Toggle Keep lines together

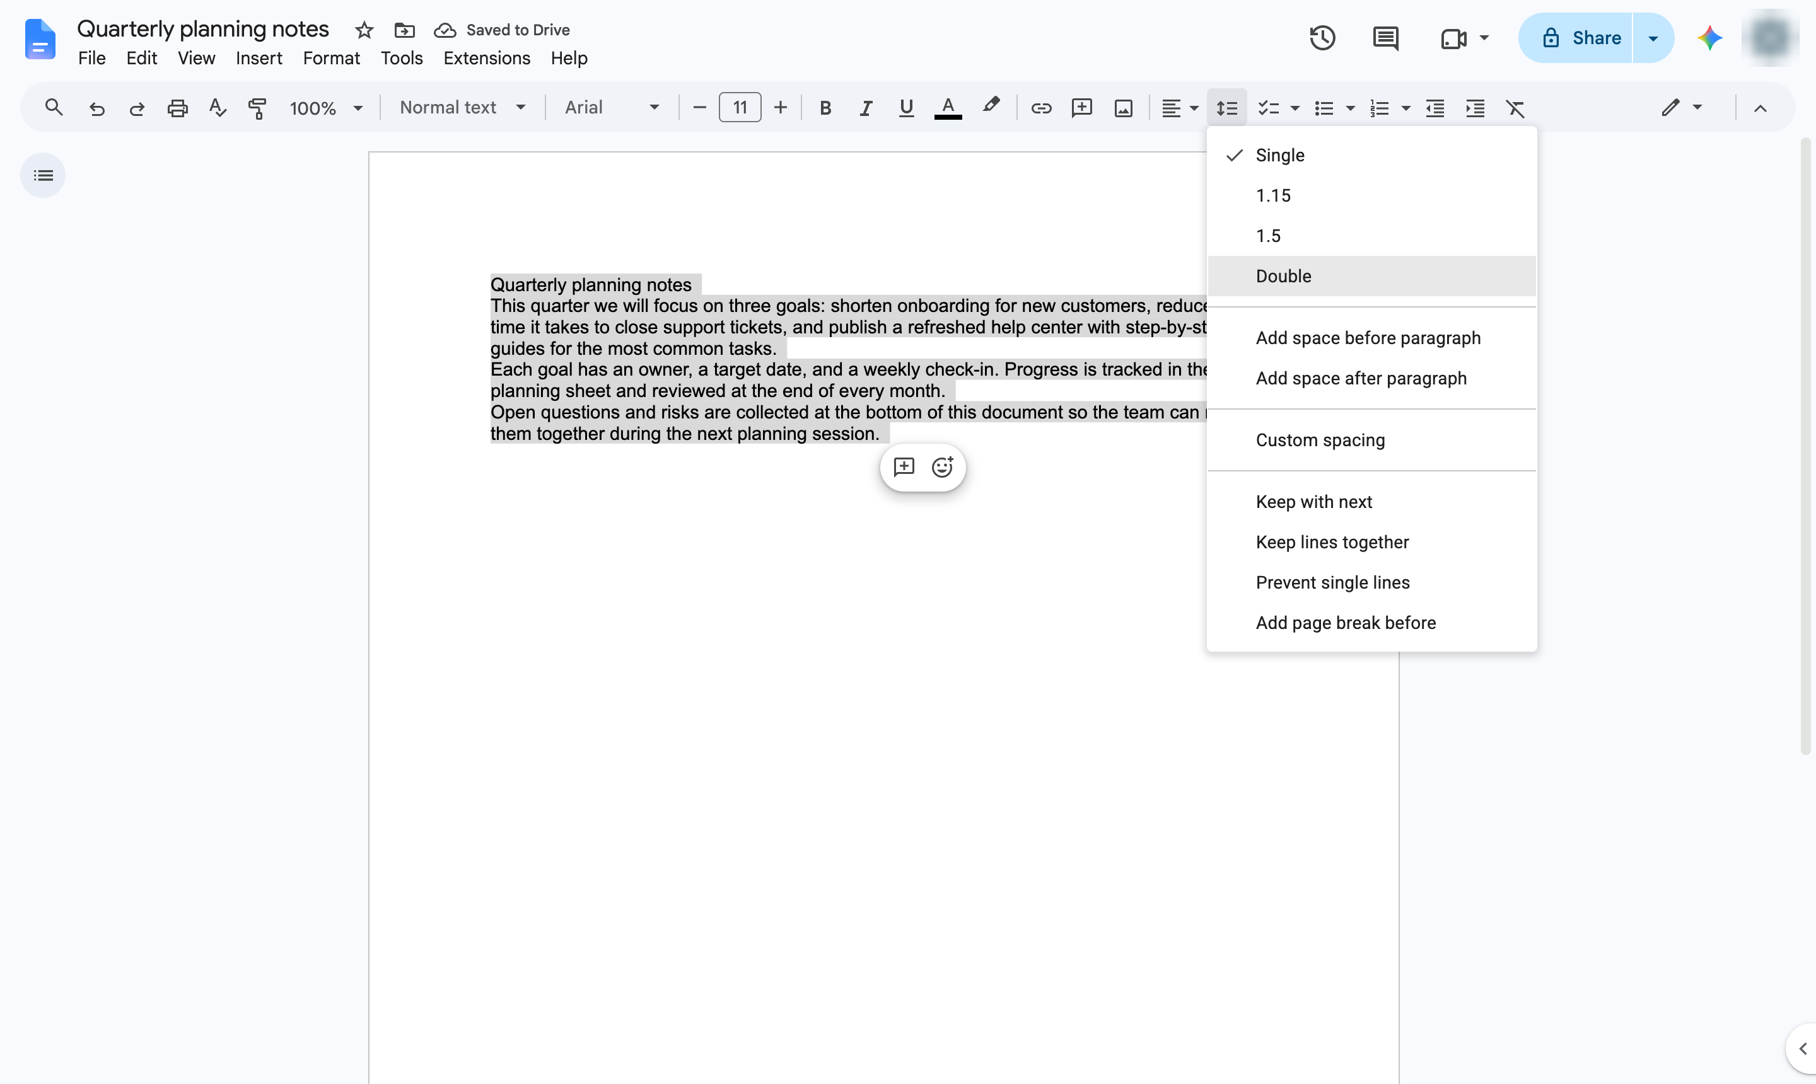1371,542
